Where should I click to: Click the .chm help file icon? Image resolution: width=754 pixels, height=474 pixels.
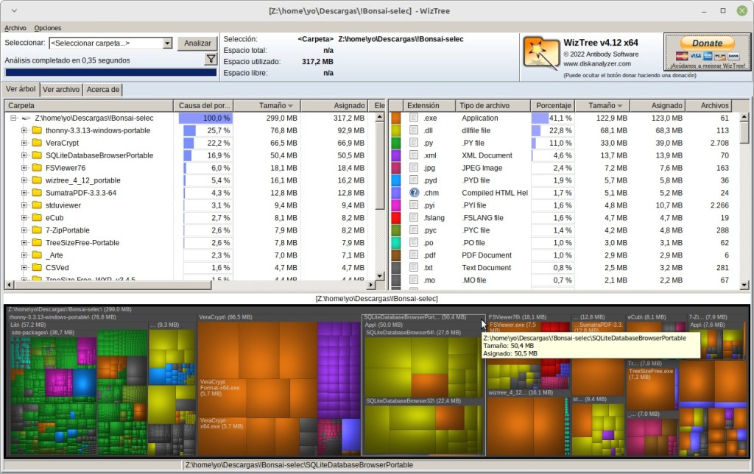414,193
